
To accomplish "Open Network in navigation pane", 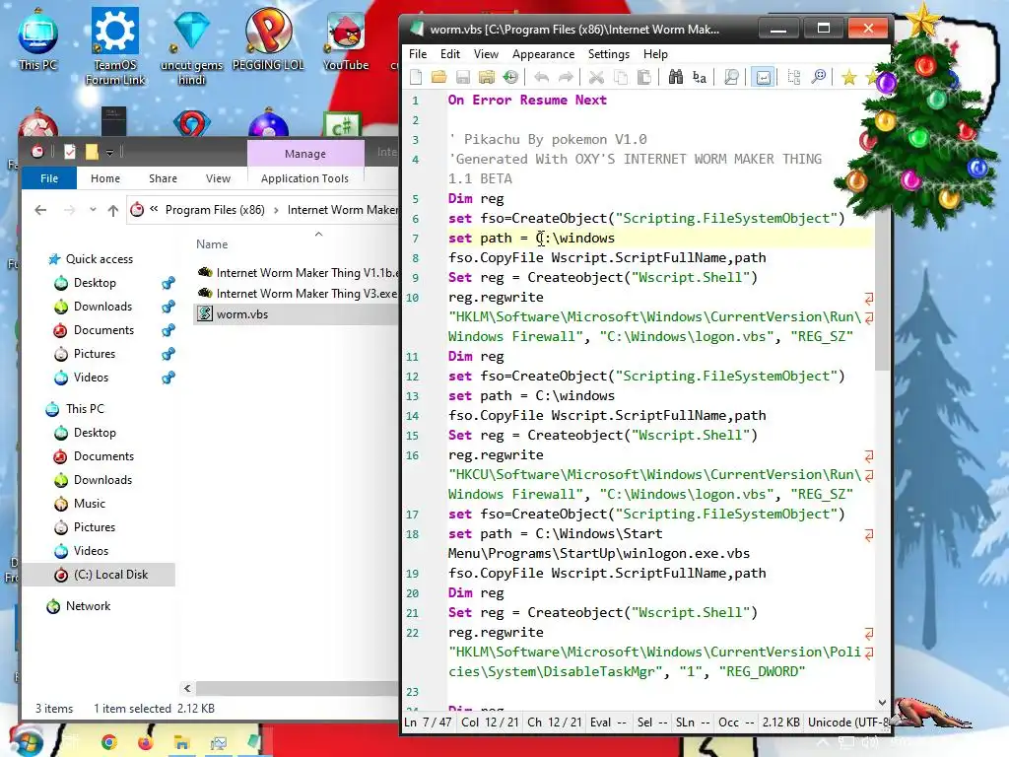I will pyautogui.click(x=88, y=606).
